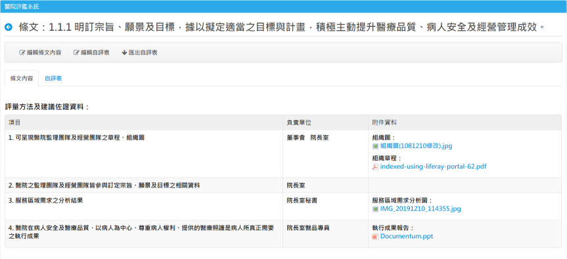The image size is (567, 259).
Task: Click the 評量方法及建議佐證資料 heading
Action: [47, 107]
